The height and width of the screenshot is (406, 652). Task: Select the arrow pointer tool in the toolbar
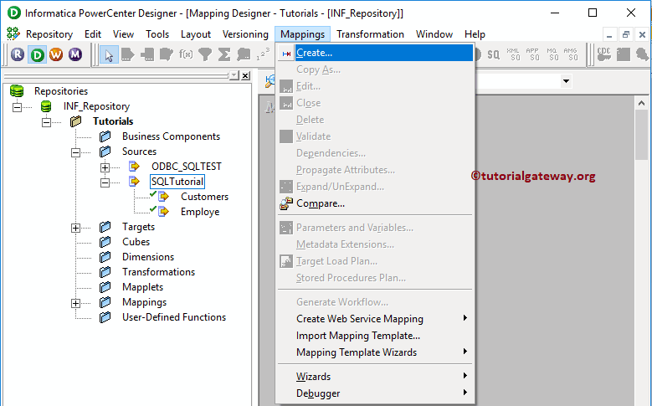tap(109, 54)
